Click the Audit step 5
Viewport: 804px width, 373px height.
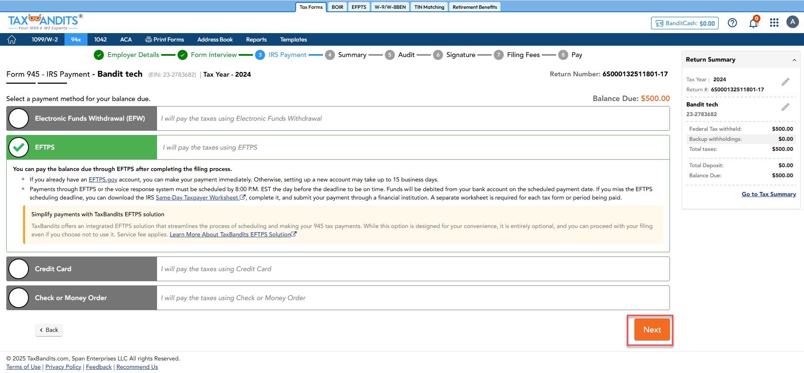[x=400, y=55]
